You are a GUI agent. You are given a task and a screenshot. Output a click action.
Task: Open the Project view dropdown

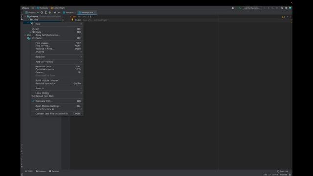pyautogui.click(x=32, y=12)
